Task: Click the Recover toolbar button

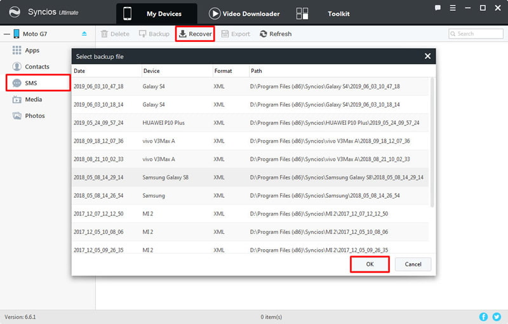Action: point(195,34)
